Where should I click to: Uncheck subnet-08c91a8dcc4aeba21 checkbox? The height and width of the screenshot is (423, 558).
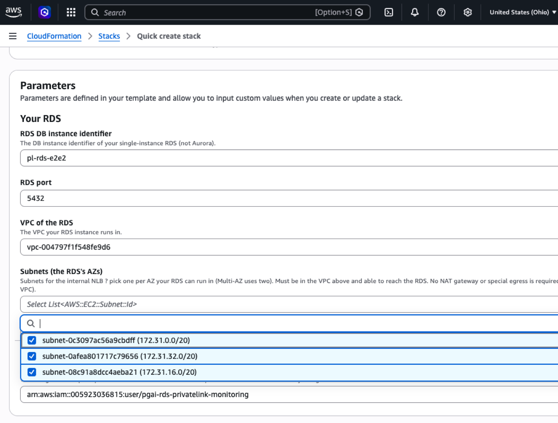click(32, 372)
